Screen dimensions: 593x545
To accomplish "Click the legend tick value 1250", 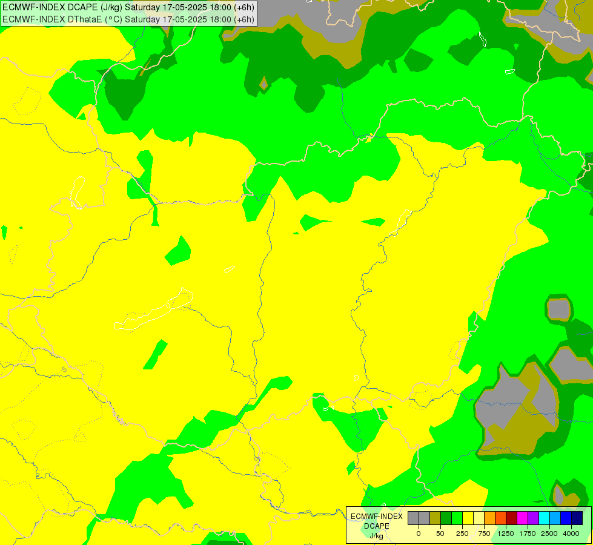I will [506, 533].
